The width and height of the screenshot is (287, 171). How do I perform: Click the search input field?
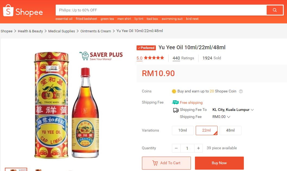[160, 10]
